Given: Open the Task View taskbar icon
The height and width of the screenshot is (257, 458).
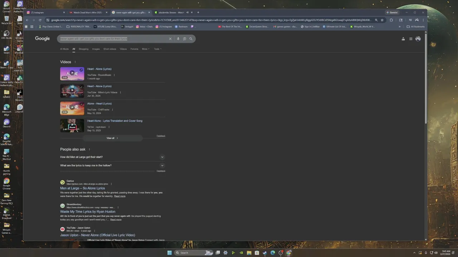Looking at the screenshot, I should [218, 253].
